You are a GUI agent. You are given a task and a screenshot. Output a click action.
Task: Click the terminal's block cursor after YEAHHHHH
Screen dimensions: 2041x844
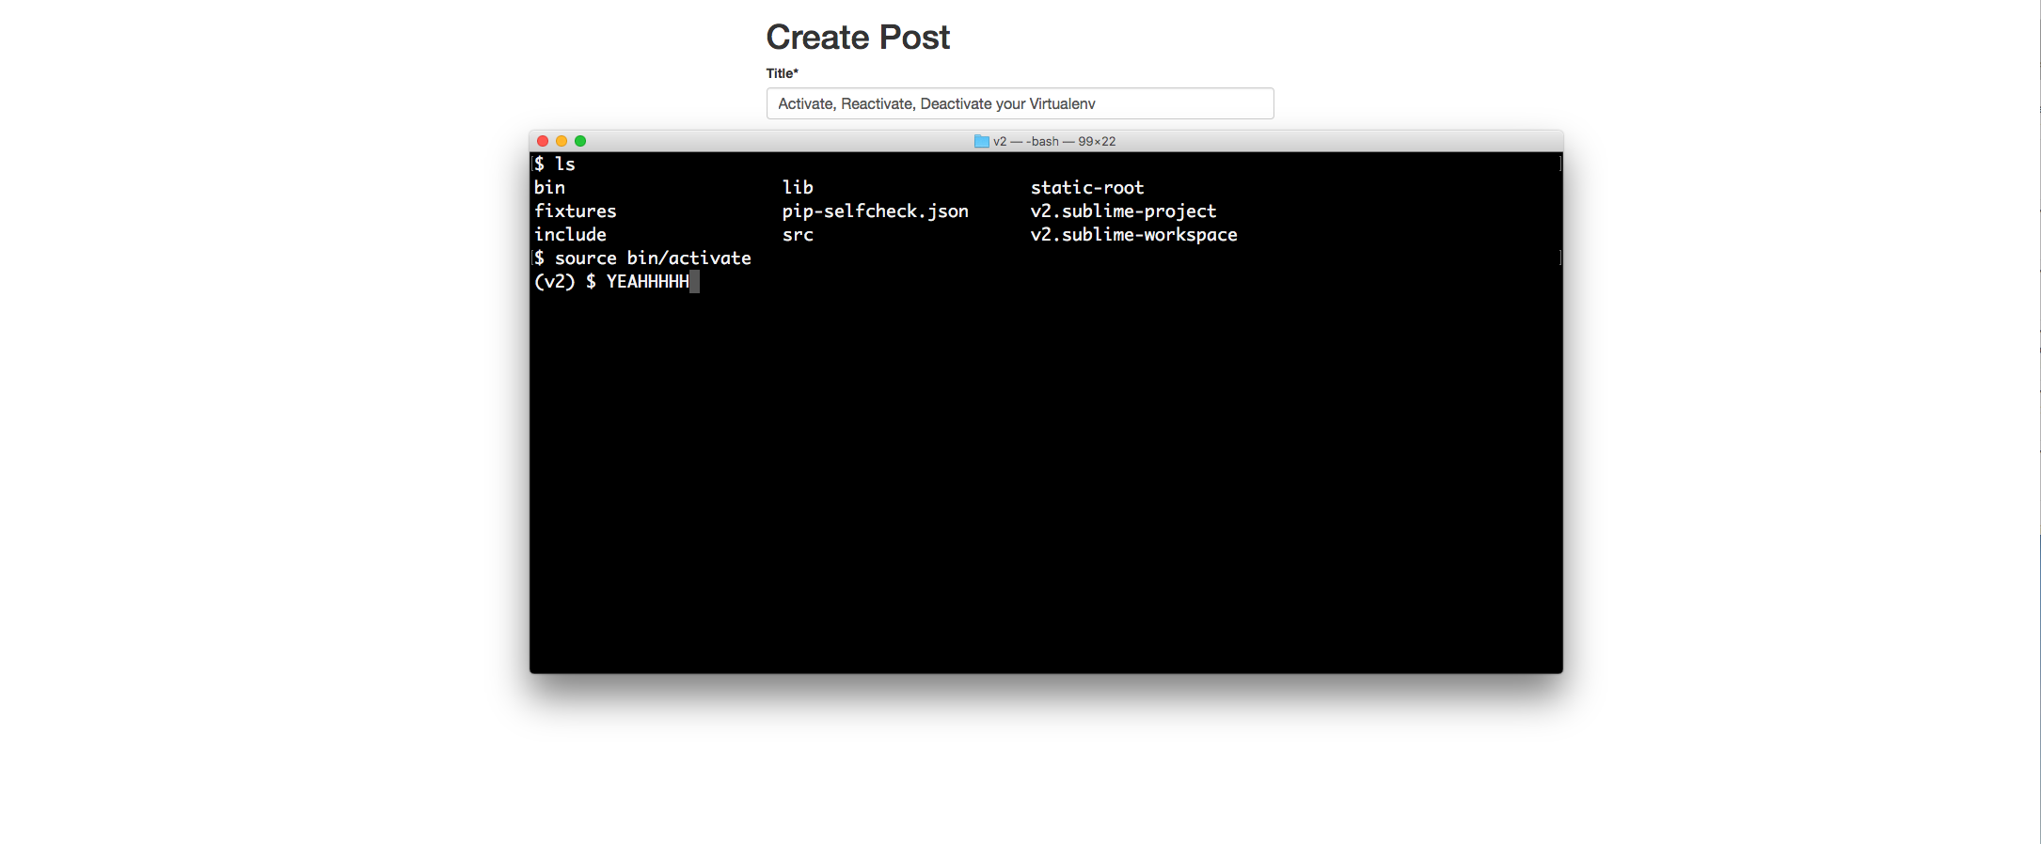click(x=694, y=282)
